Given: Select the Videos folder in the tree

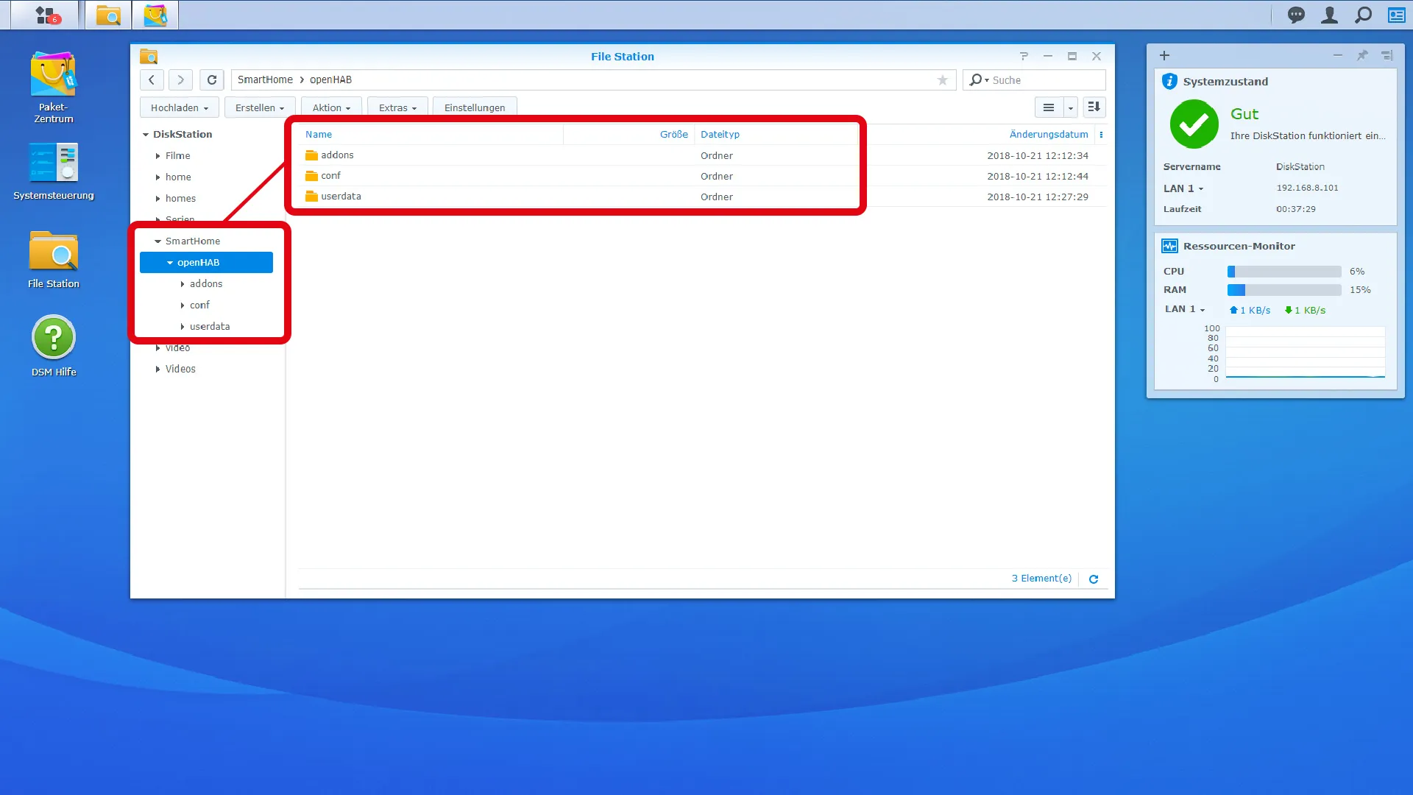Looking at the screenshot, I should pos(180,370).
